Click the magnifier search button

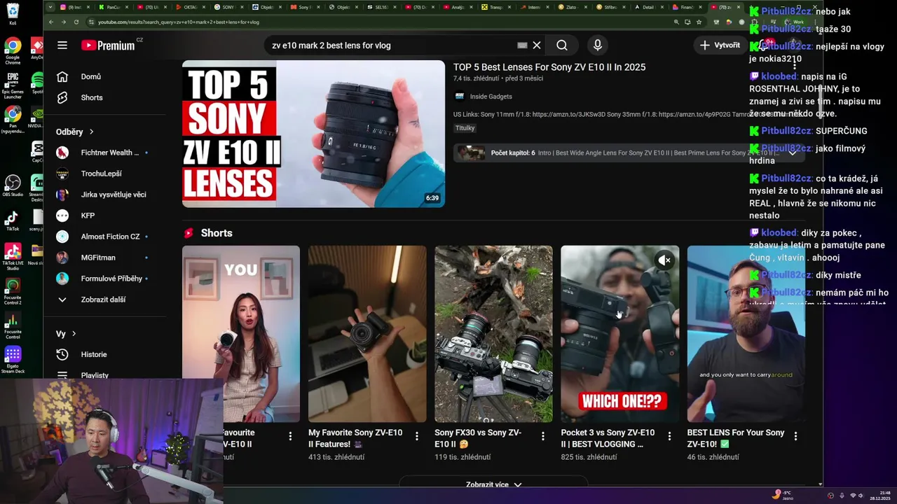562,45
